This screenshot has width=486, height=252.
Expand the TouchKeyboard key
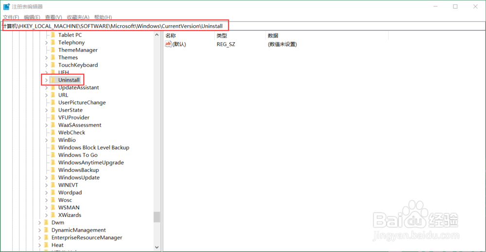click(47, 65)
